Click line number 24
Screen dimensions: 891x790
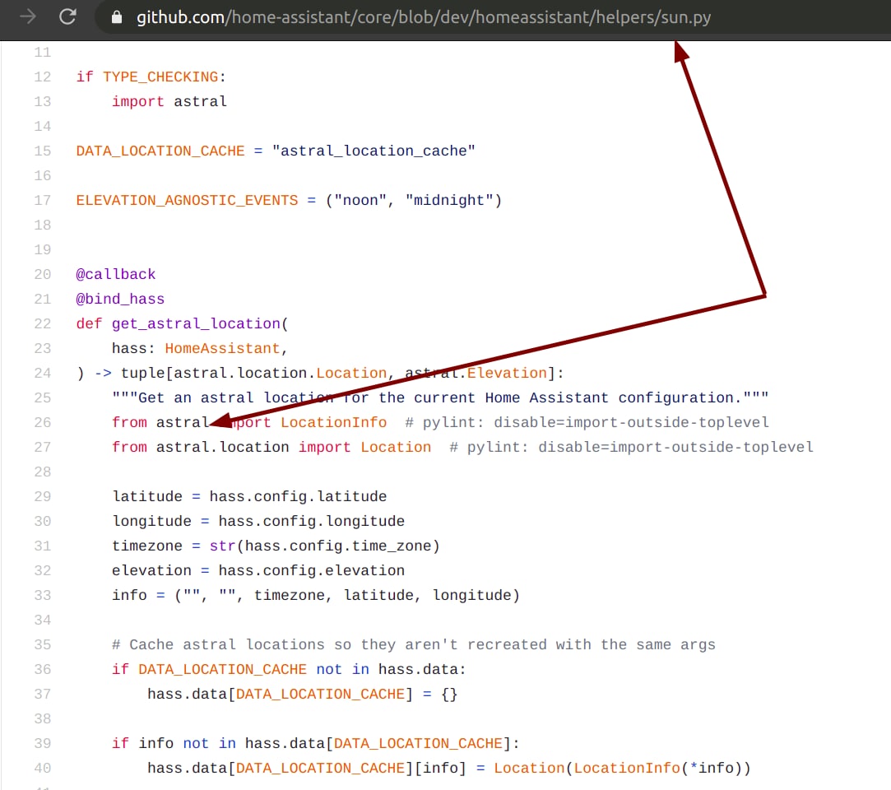point(43,374)
